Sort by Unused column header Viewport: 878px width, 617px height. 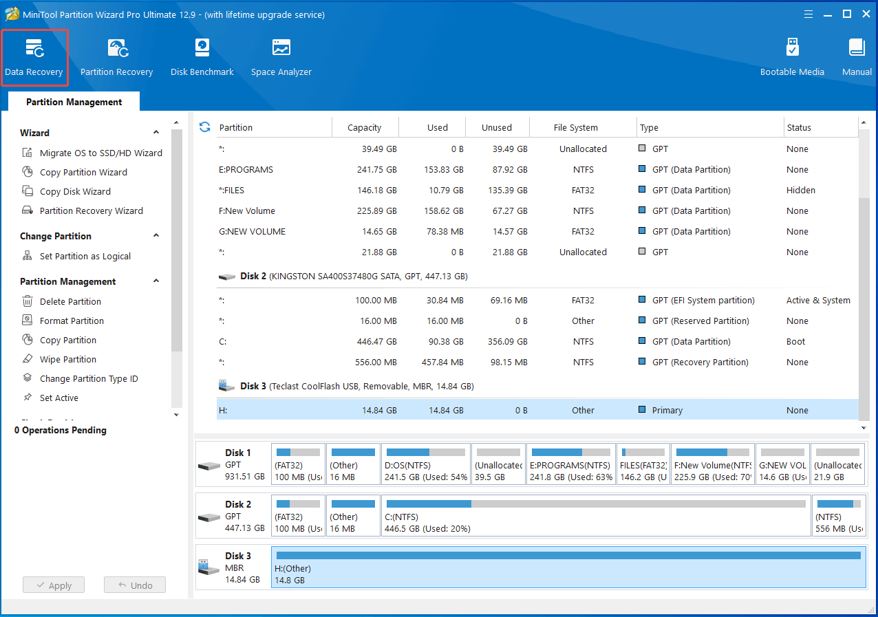(497, 127)
